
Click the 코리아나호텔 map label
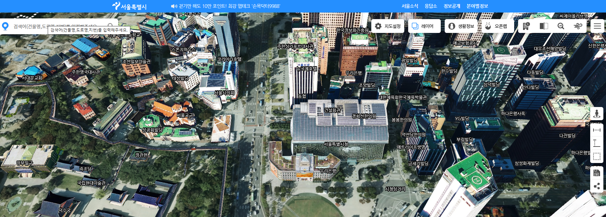(229, 59)
